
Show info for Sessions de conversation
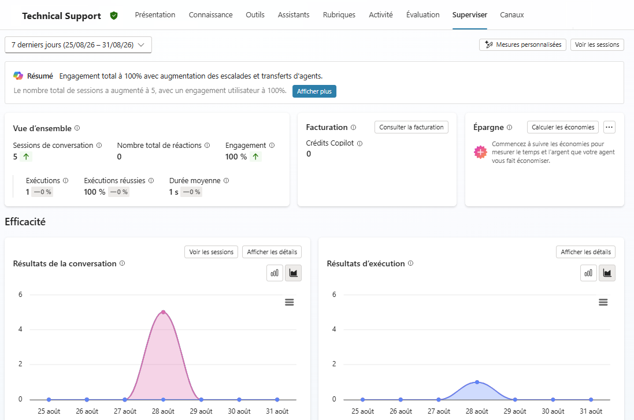point(99,145)
